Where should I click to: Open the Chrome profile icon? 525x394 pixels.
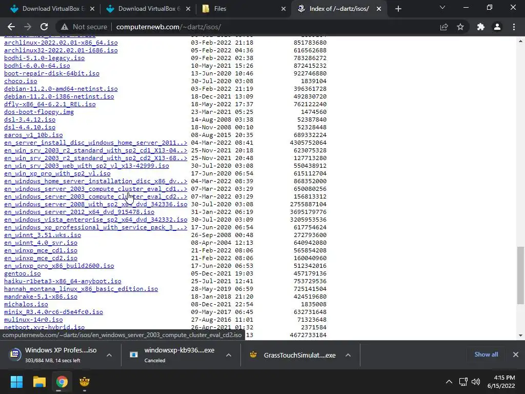point(497,27)
